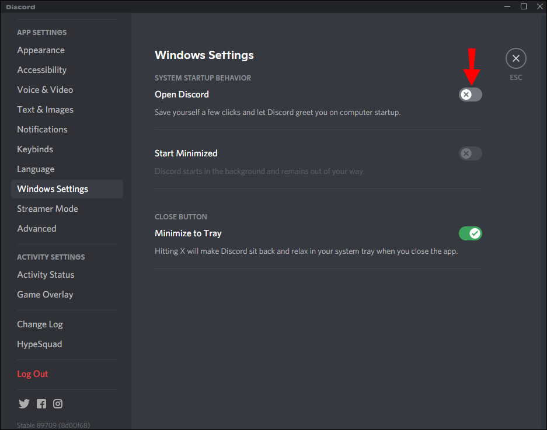547x430 pixels.
Task: Open Streamer Mode settings
Action: pos(47,209)
